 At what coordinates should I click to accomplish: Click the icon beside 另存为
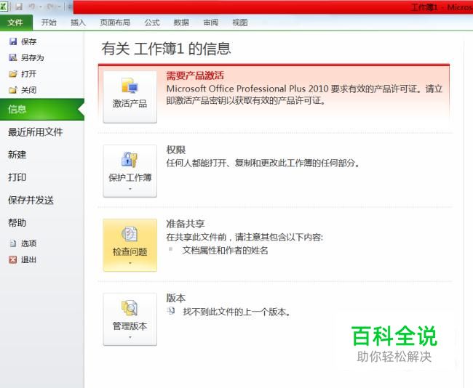point(13,57)
